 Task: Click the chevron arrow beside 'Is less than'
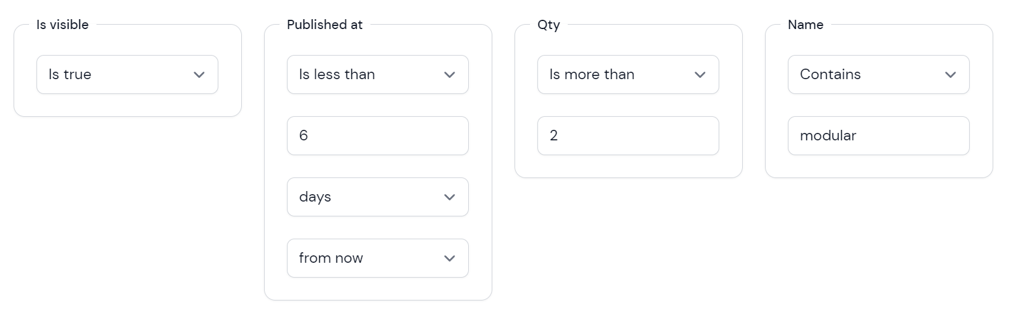coord(450,75)
